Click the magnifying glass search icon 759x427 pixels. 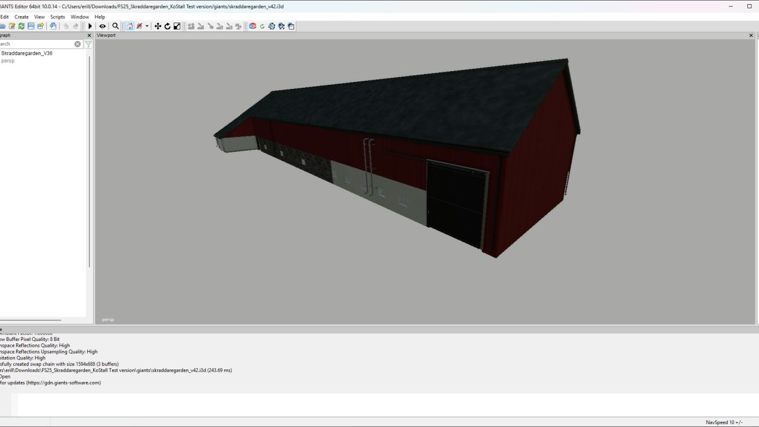[x=116, y=26]
